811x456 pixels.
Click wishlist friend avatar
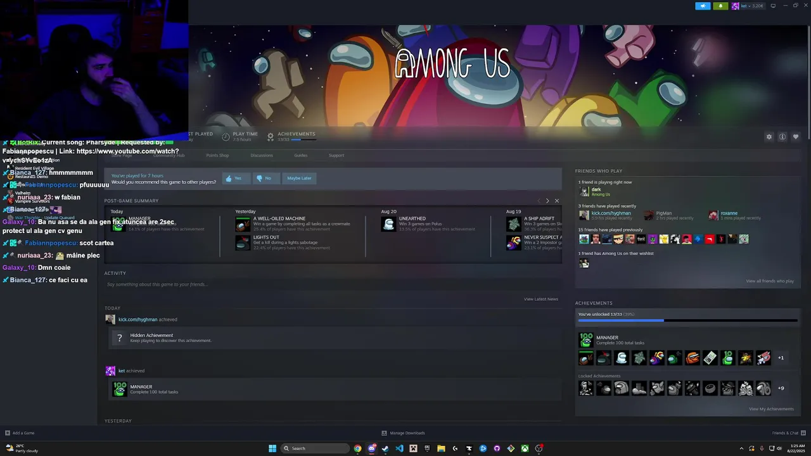[x=584, y=264]
